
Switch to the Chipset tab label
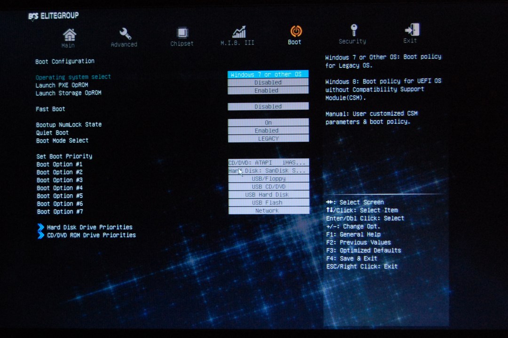(182, 43)
